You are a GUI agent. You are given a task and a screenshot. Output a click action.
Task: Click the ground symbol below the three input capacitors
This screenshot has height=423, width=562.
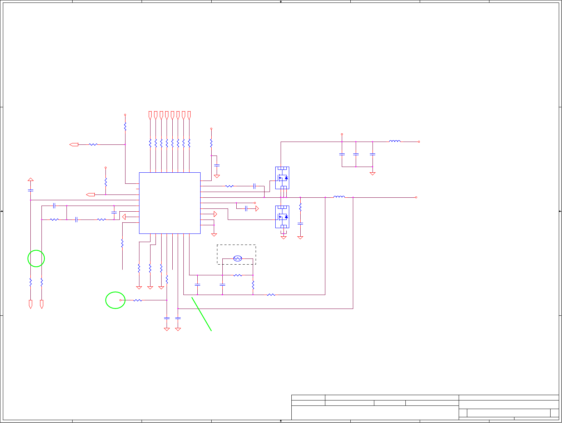coord(373,173)
